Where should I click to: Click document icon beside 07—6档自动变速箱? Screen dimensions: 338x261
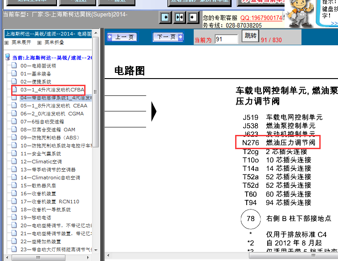point(14,121)
